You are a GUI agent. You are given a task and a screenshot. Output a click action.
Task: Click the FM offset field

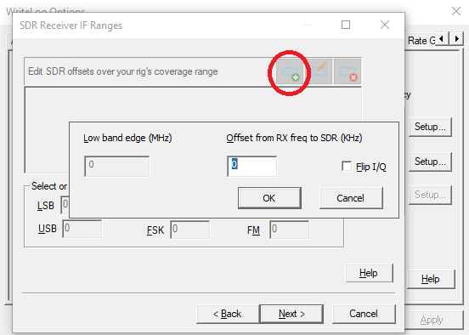(289, 230)
